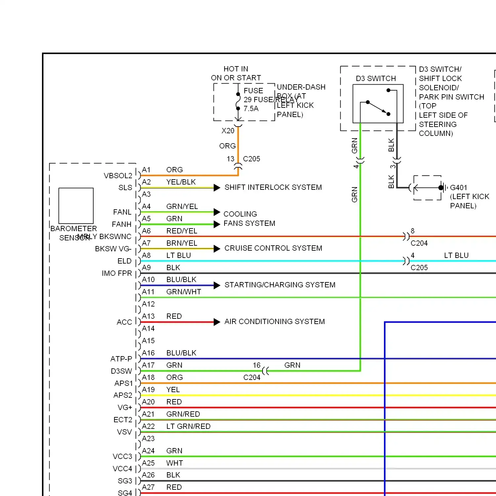The width and height of the screenshot is (496, 496).
Task: Click the 'VCC4' signal name
Action: 122,469
